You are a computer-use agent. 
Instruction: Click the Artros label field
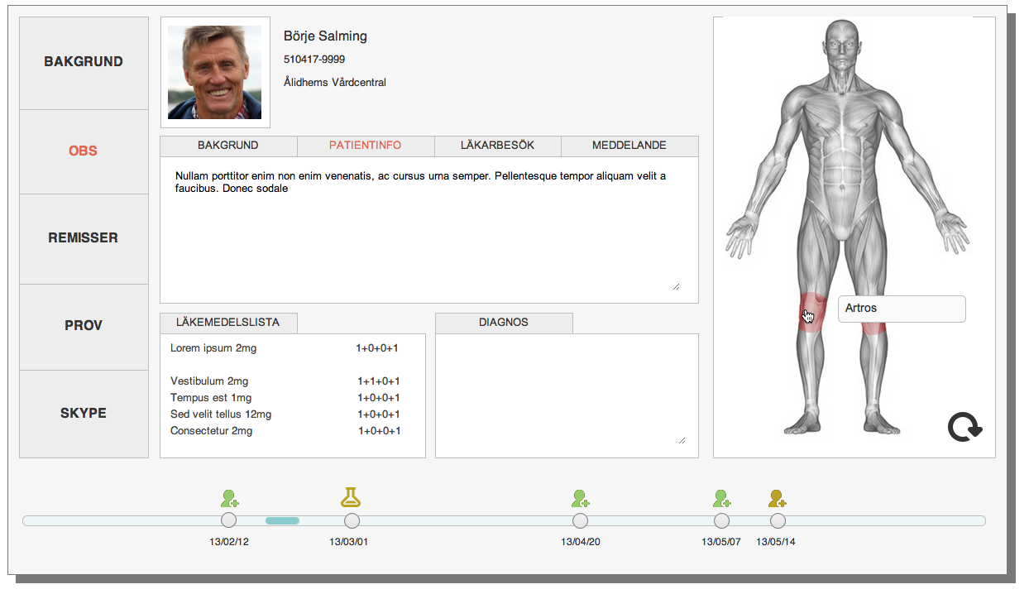(x=902, y=309)
